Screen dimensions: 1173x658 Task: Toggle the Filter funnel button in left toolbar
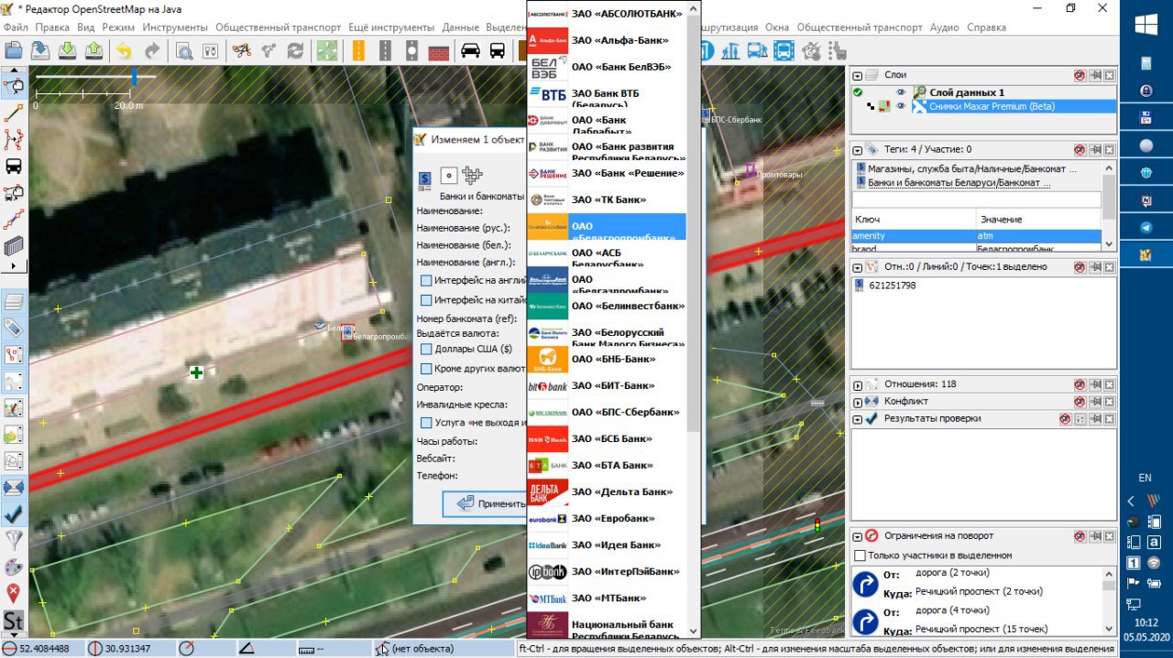point(14,540)
